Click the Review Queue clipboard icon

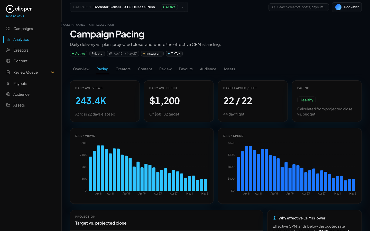(8, 72)
